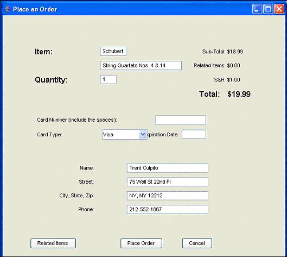Click the Java icon in title bar
287x257 pixels.
7,9
